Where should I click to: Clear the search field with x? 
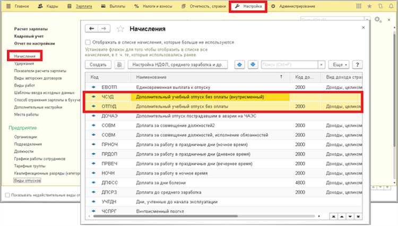point(322,65)
